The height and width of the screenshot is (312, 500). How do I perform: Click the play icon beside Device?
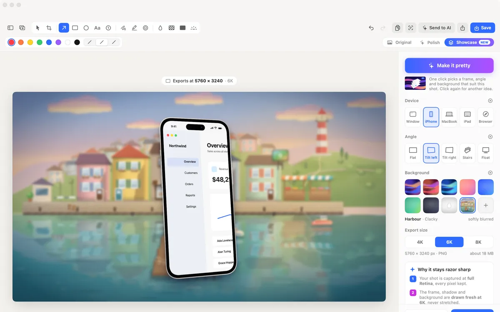click(x=490, y=101)
